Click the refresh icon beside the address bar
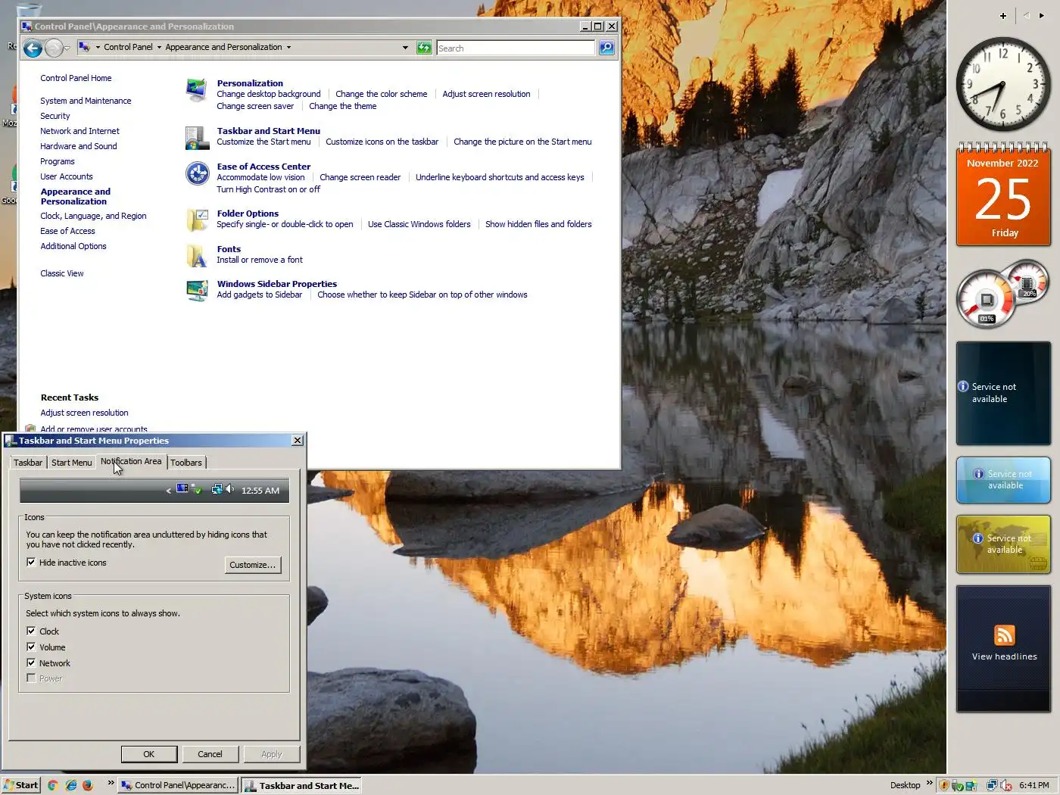 [x=424, y=48]
